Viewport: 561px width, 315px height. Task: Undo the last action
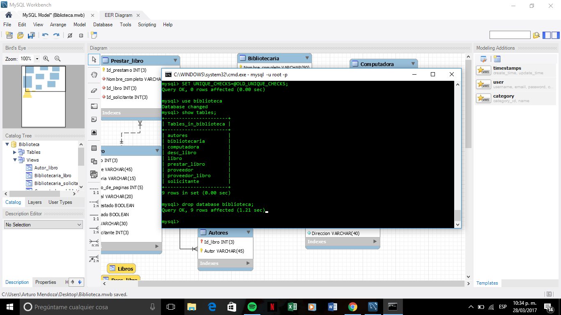click(45, 35)
